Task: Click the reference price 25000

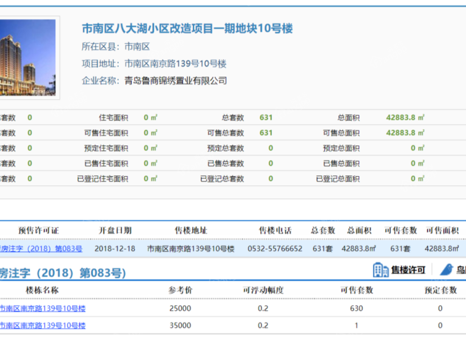Action: tap(180, 309)
